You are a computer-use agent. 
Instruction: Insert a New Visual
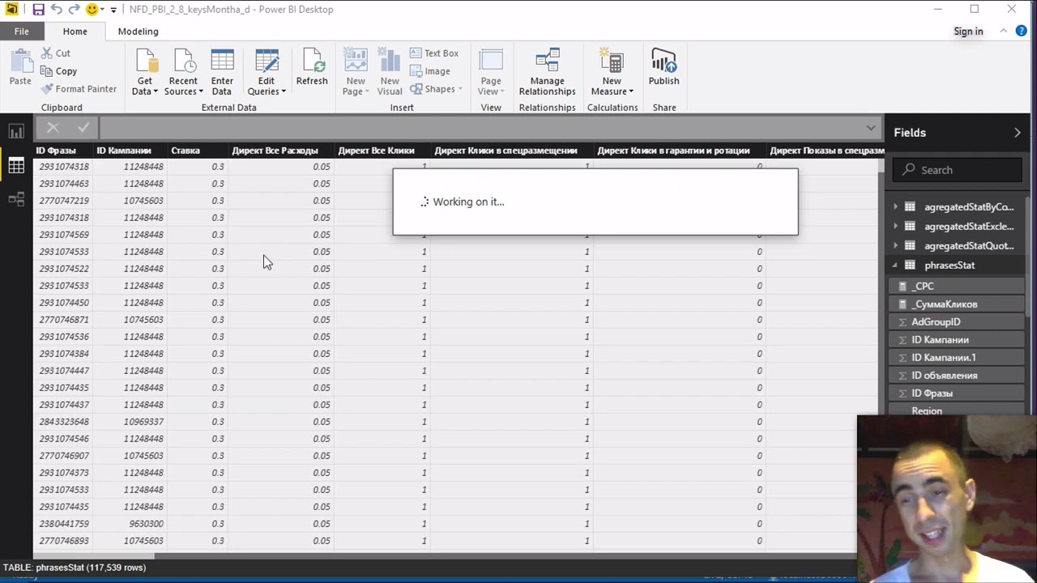click(x=390, y=73)
